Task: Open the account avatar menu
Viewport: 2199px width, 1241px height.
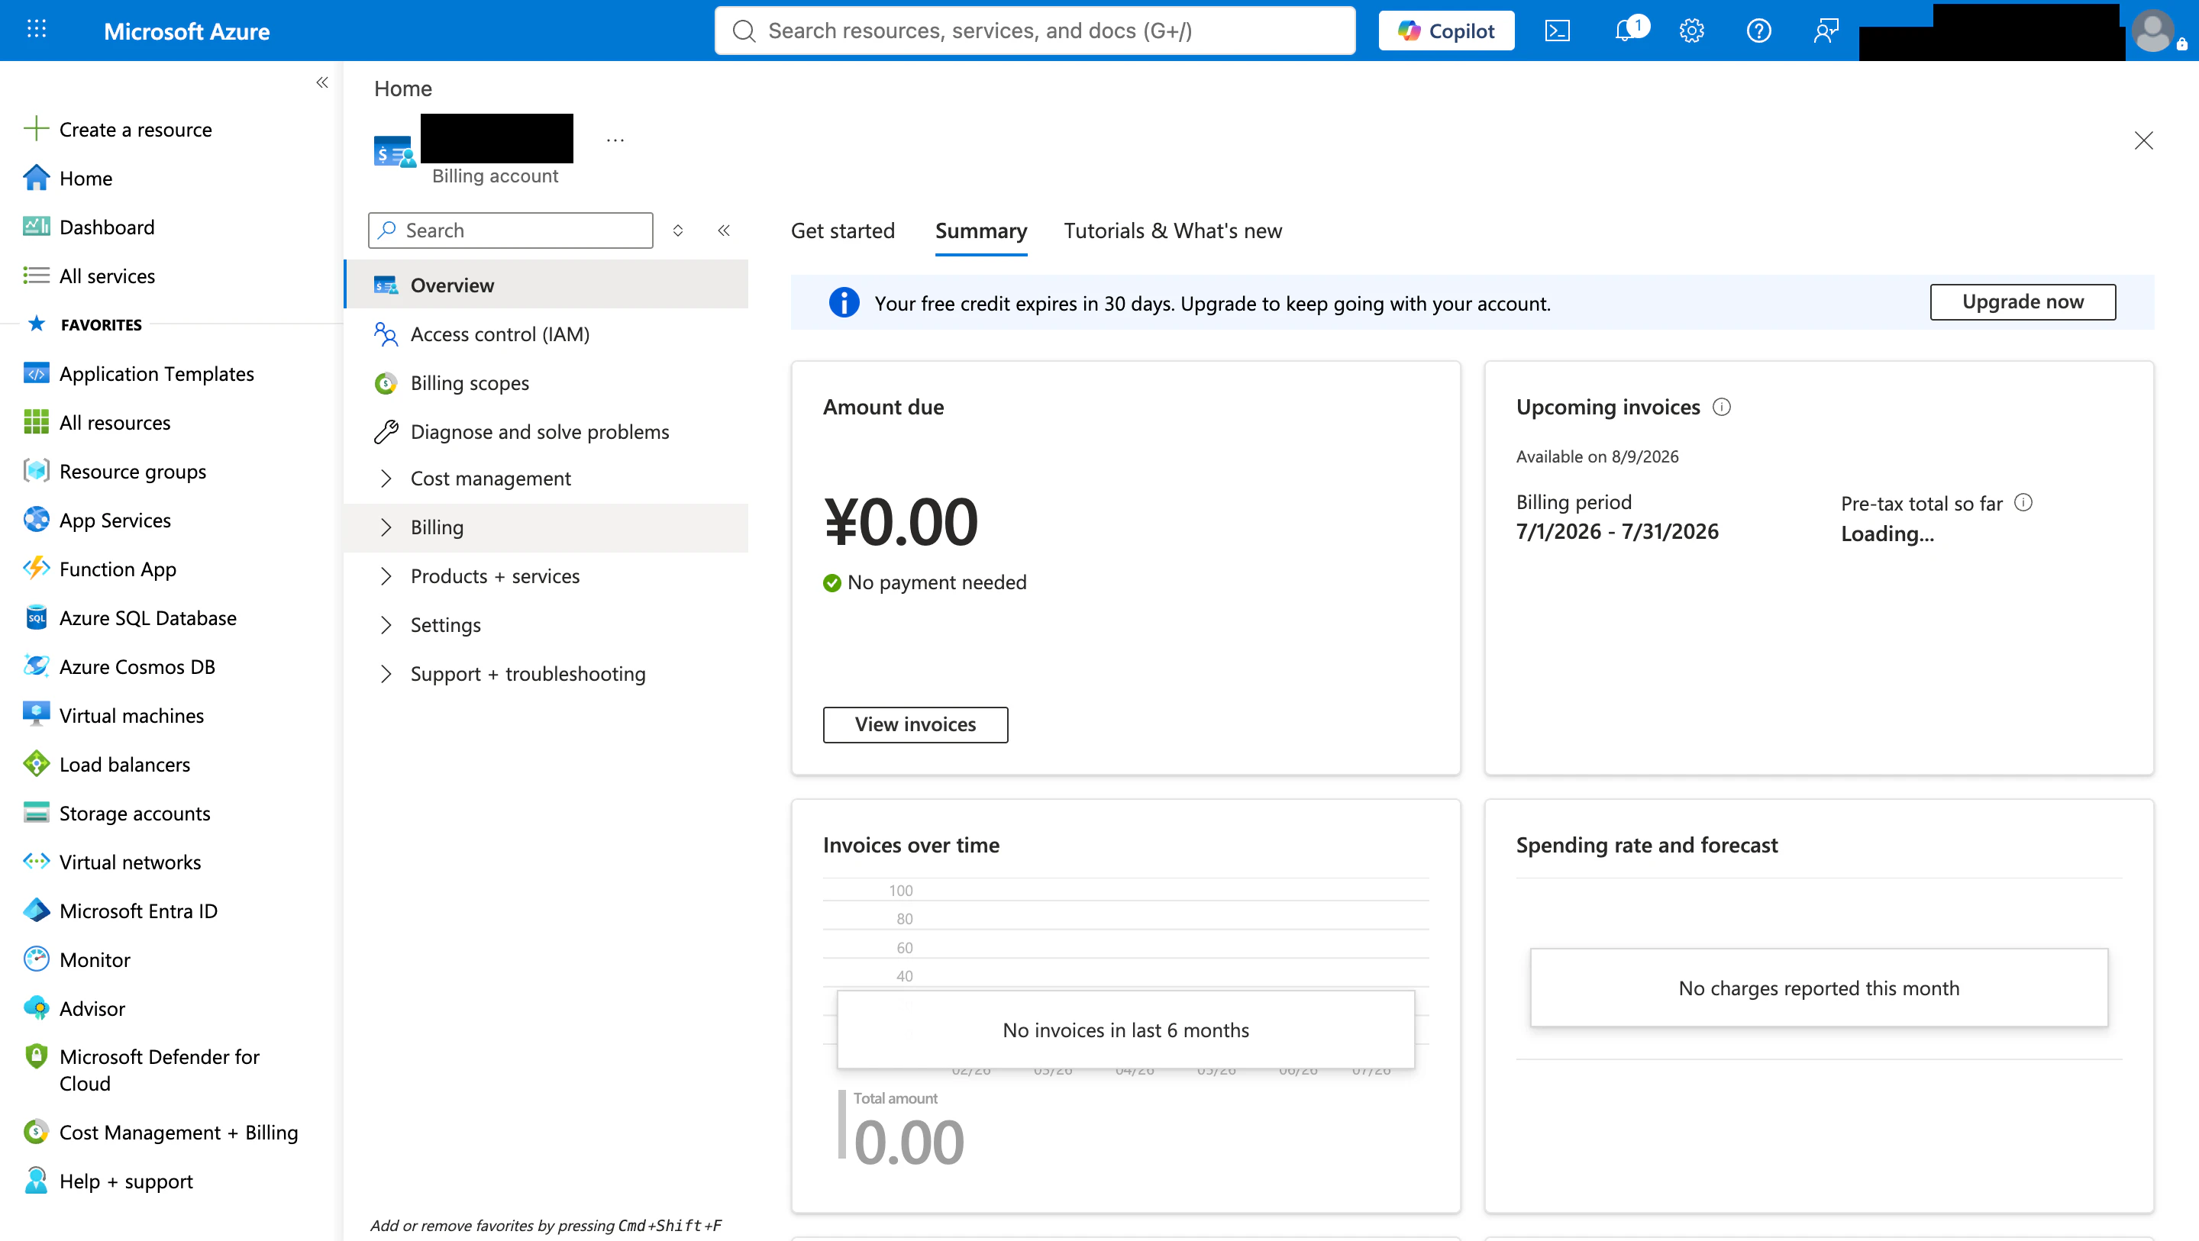Action: coord(2153,31)
